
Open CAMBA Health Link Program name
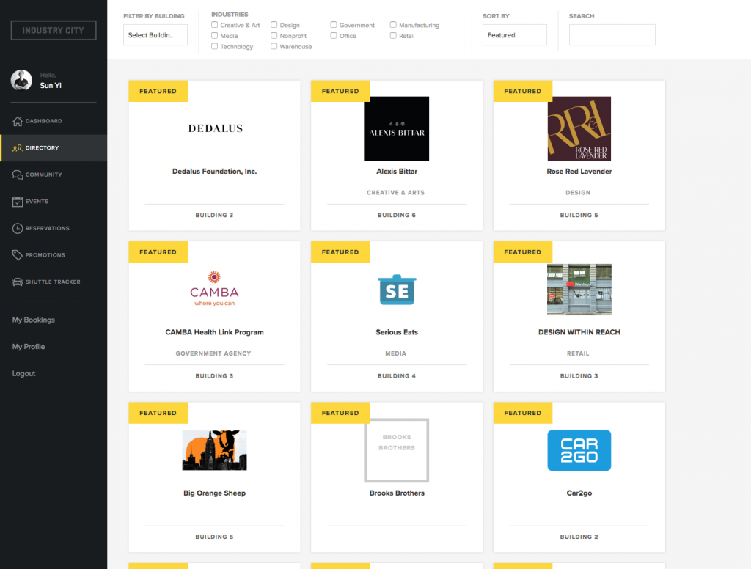[x=215, y=332]
